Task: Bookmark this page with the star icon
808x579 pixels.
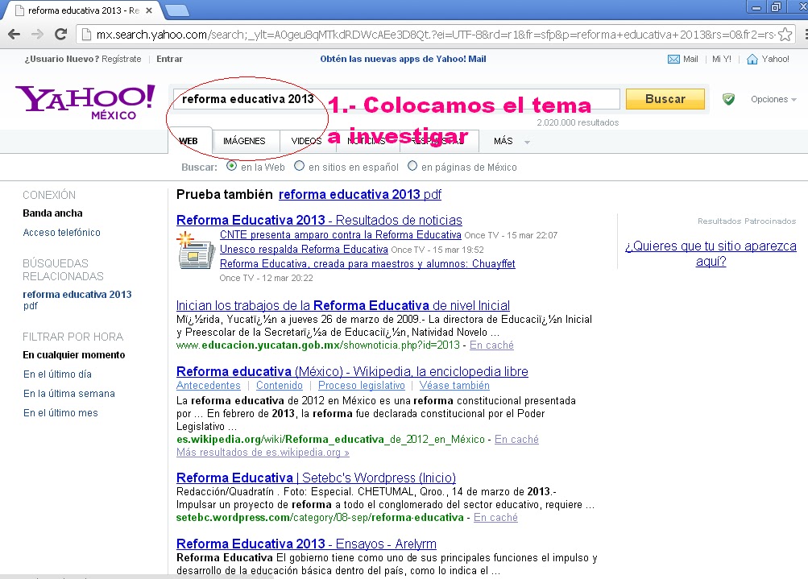Action: [785, 35]
